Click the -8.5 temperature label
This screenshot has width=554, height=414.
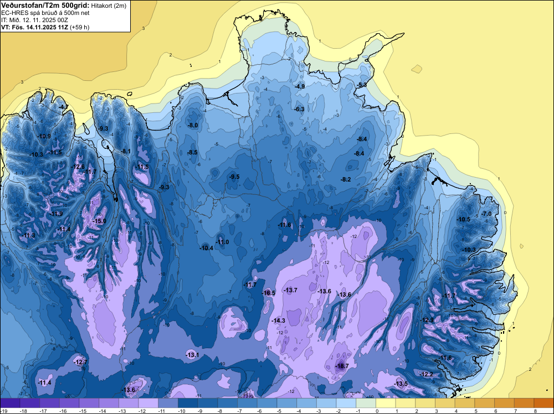point(193,152)
